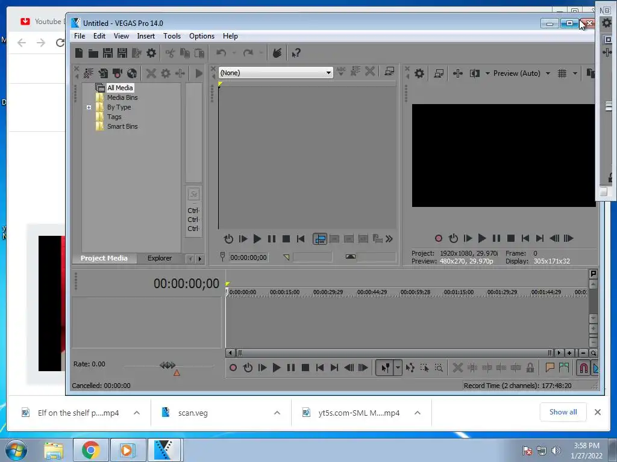Screen dimensions: 617x462
Task: Expand Elf on the shelf download chevron
Action: click(137, 413)
